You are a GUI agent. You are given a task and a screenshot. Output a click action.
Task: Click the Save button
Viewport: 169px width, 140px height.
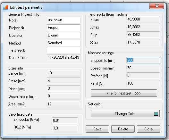click(97, 129)
